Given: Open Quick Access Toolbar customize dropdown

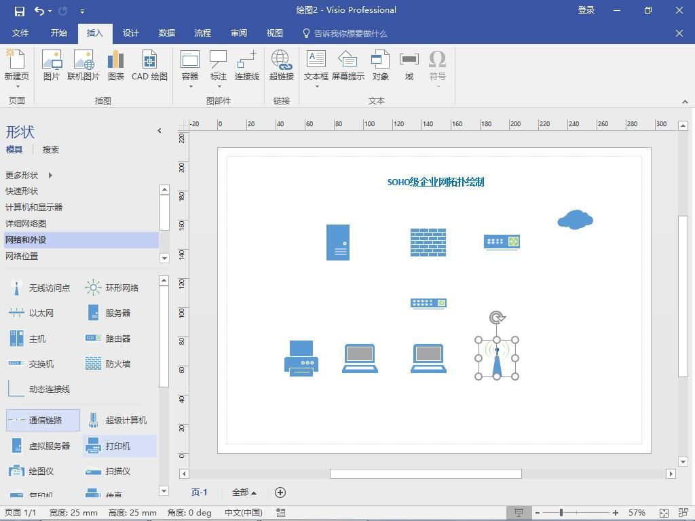Looking at the screenshot, I should point(82,11).
